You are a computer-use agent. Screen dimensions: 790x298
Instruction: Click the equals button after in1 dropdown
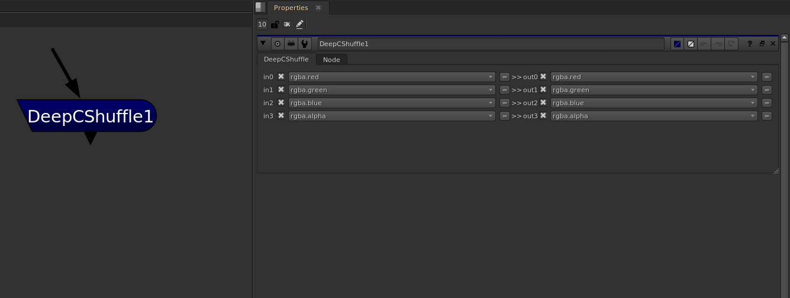click(x=504, y=90)
